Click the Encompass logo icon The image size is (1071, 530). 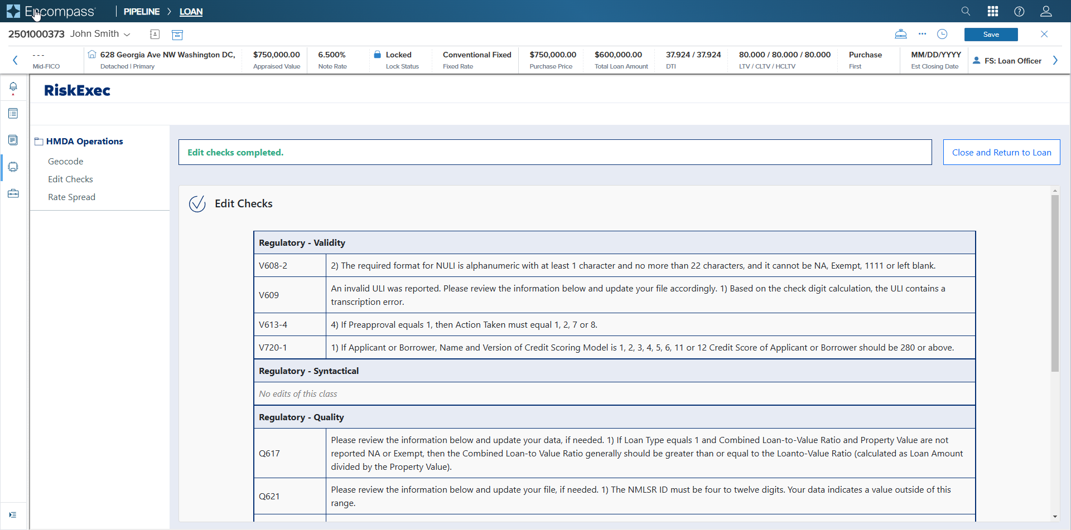(x=13, y=11)
